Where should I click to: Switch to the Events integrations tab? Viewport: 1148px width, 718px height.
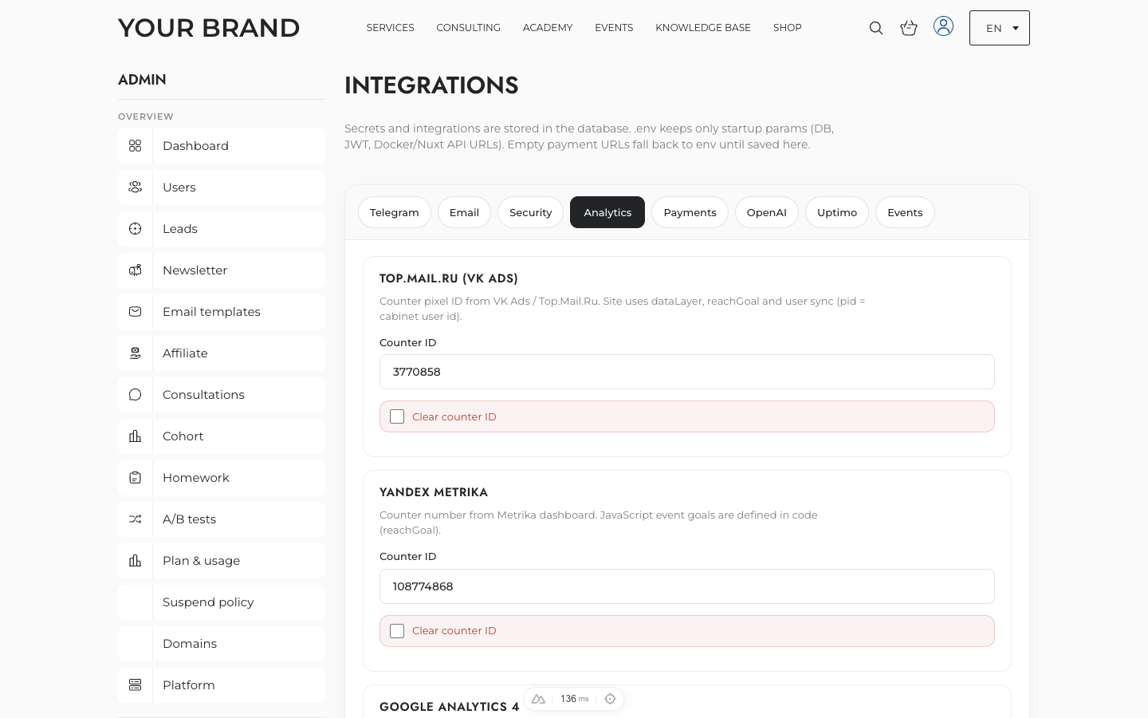pyautogui.click(x=905, y=212)
